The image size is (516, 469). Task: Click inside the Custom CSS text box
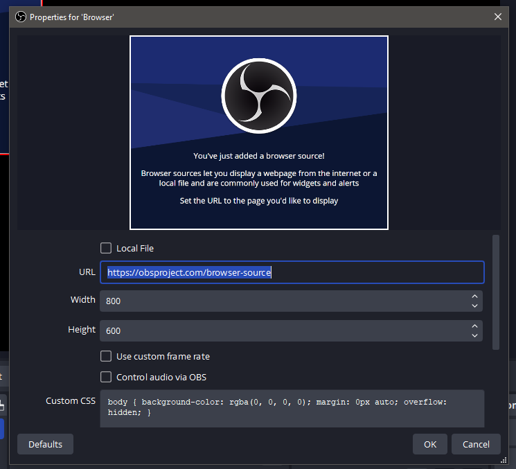coord(292,409)
